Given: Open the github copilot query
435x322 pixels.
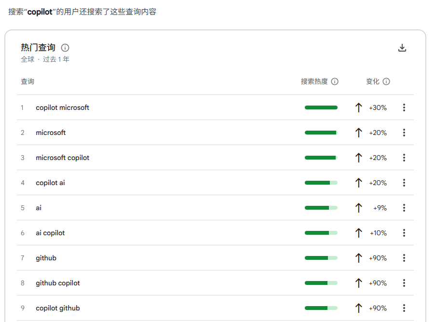Looking at the screenshot, I should 58,283.
